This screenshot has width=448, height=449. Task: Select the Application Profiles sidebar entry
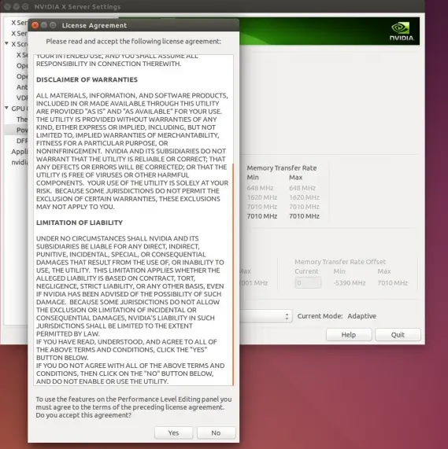20,152
